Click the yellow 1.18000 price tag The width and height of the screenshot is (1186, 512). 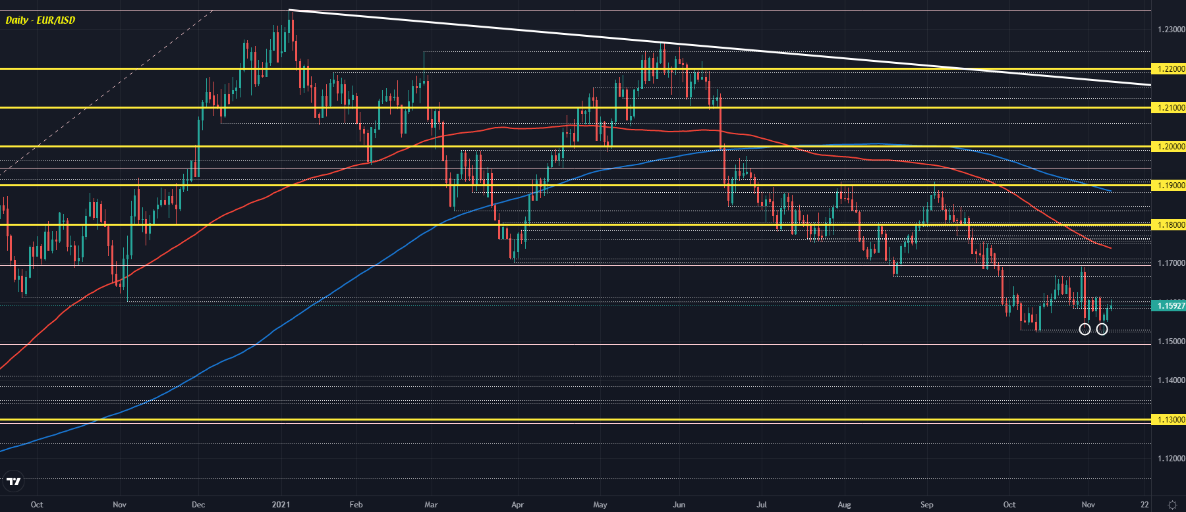[x=1168, y=225]
